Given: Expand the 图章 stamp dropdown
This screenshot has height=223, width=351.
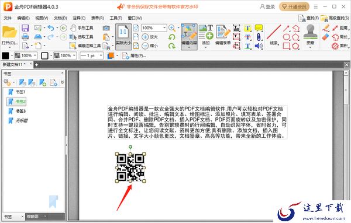Looking at the screenshot, I should [310, 47].
